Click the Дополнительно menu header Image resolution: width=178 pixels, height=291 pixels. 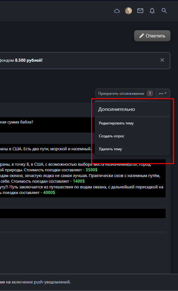pos(117,109)
